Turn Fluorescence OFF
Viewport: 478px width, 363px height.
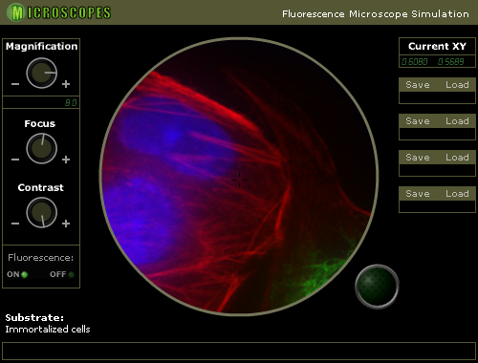pyautogui.click(x=62, y=274)
